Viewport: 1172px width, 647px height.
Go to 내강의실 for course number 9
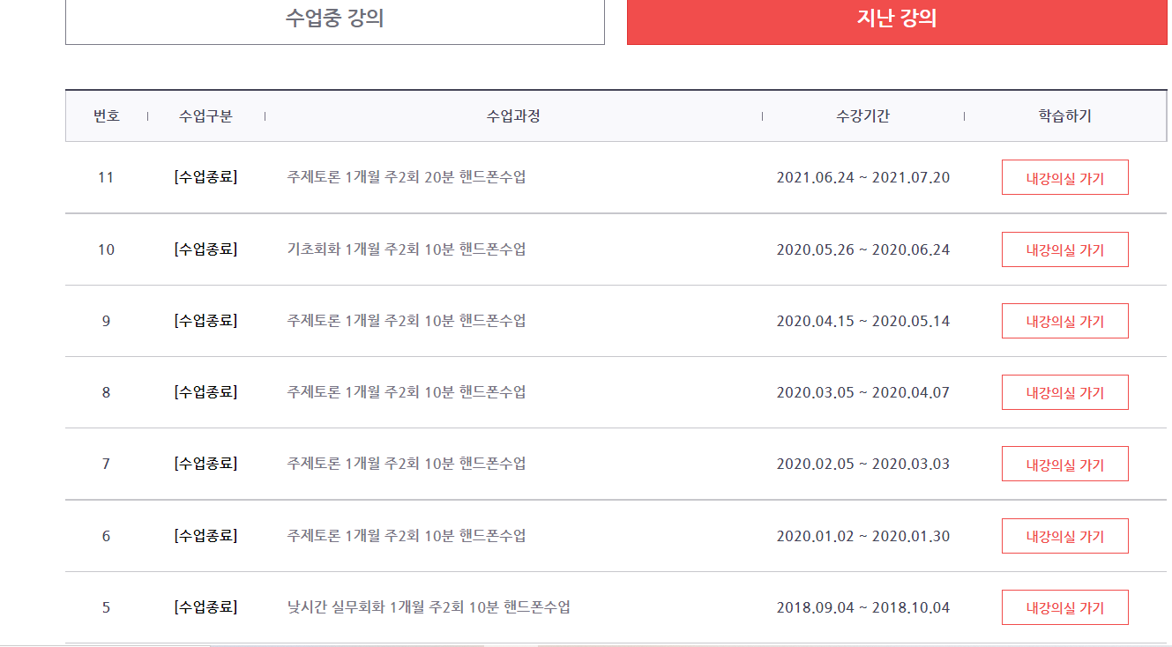(x=1064, y=321)
